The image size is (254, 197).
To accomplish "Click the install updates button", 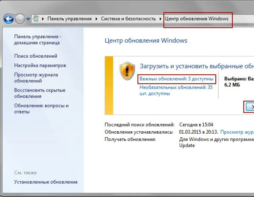I will pos(250,107).
